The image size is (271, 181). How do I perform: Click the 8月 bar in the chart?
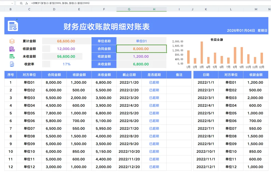pyautogui.click(x=235, y=55)
